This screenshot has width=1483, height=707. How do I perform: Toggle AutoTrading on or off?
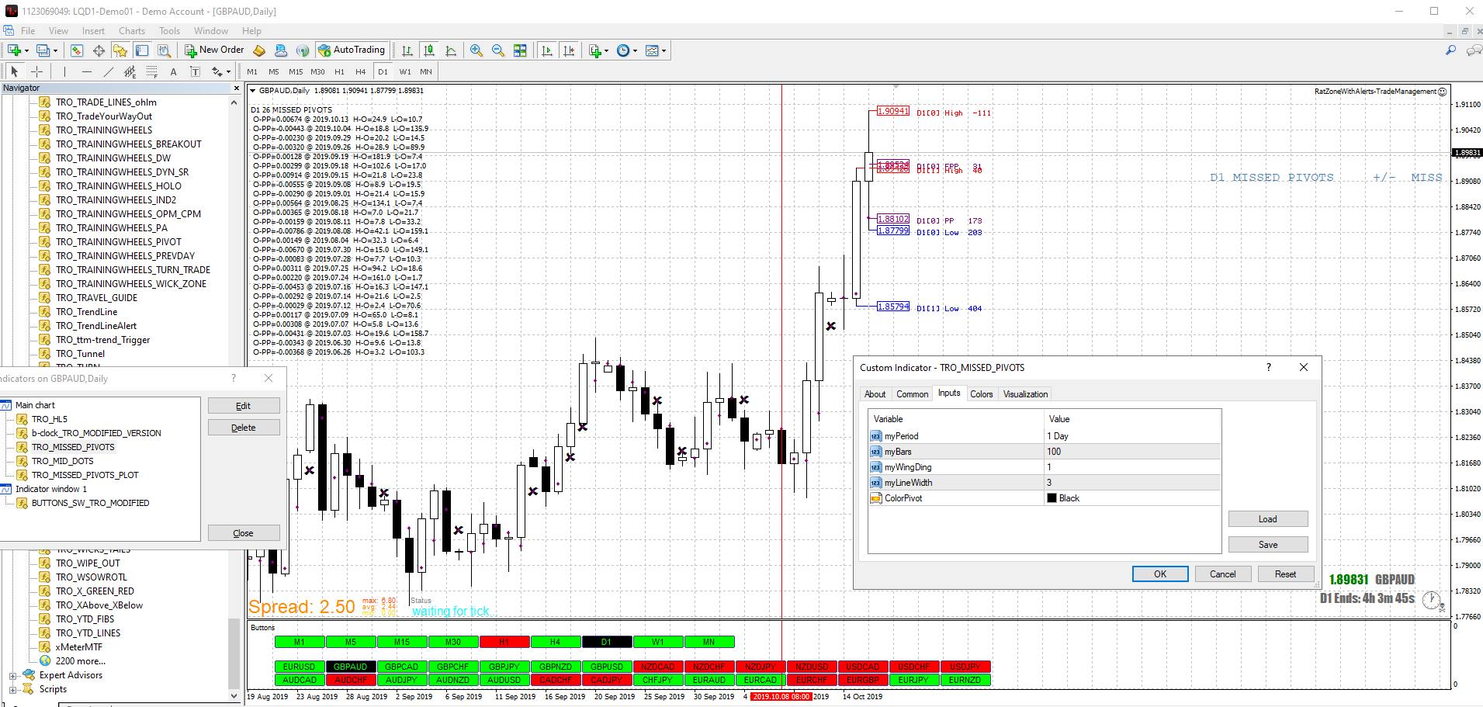pyautogui.click(x=352, y=50)
